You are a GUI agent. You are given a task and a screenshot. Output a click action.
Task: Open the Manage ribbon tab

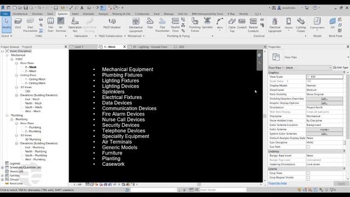pyautogui.click(x=168, y=14)
